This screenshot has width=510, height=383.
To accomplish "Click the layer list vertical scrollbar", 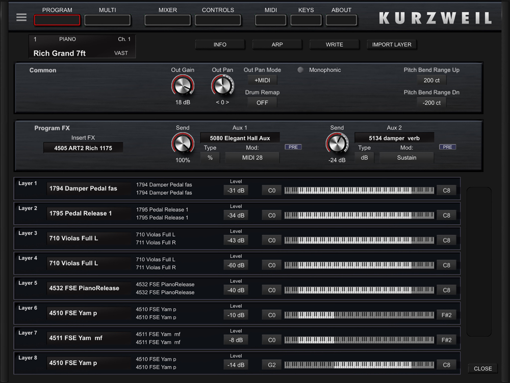I will point(479,261).
